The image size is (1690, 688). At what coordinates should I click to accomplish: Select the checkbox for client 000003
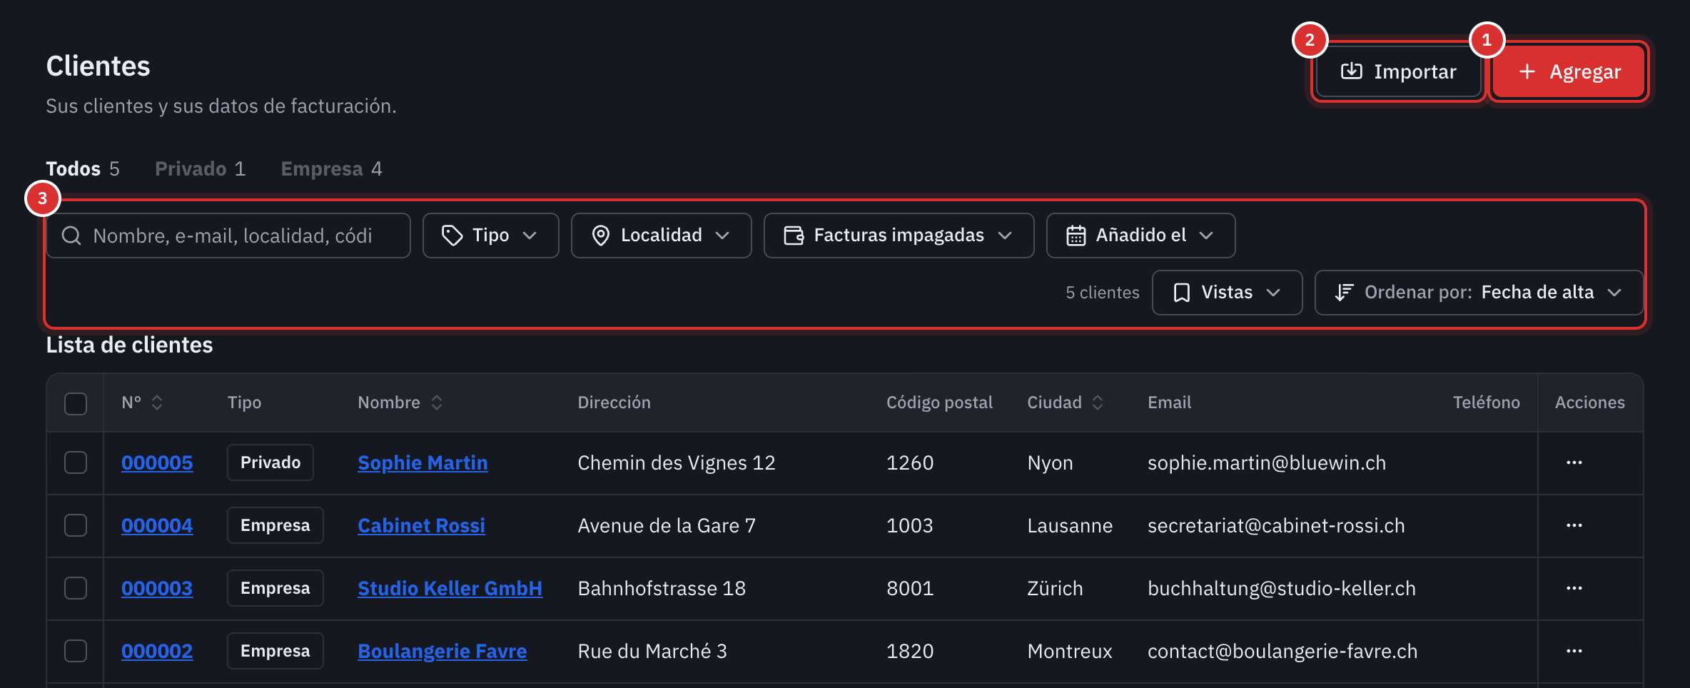(x=76, y=588)
